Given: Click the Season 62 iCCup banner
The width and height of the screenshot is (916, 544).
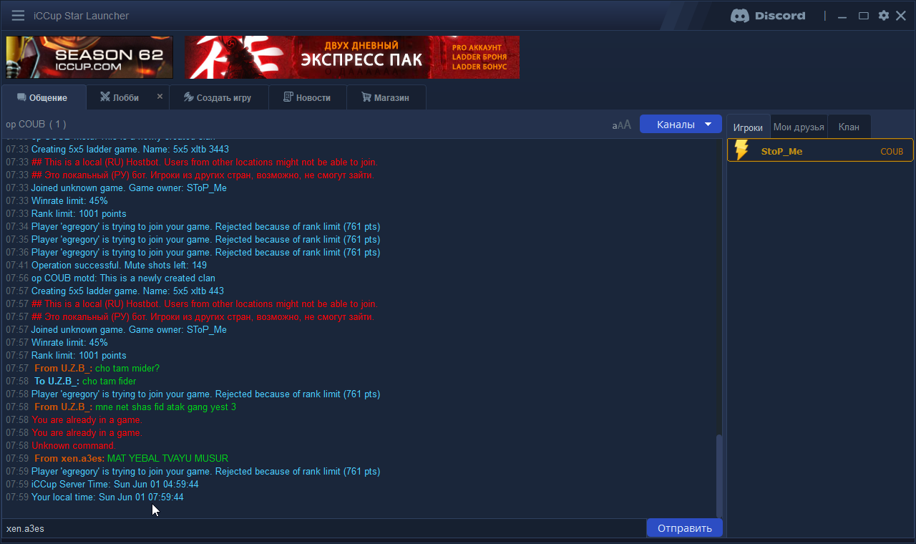Looking at the screenshot, I should point(89,57).
